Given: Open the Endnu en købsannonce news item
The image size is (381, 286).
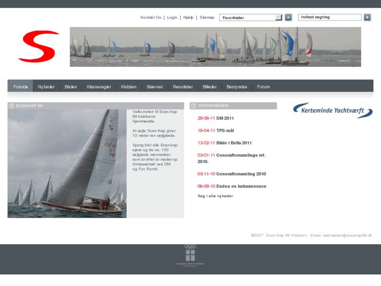Looking at the screenshot, I should point(241,186).
